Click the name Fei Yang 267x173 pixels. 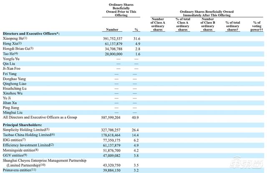pos(10,74)
